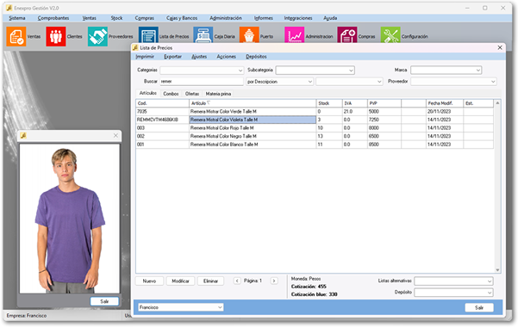Open the Exportar menu

pos(172,57)
